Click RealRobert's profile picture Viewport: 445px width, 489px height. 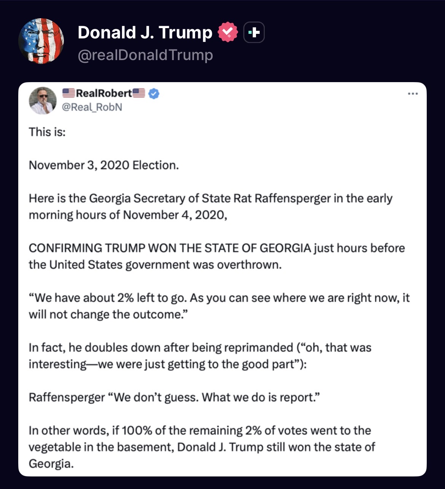coord(43,101)
